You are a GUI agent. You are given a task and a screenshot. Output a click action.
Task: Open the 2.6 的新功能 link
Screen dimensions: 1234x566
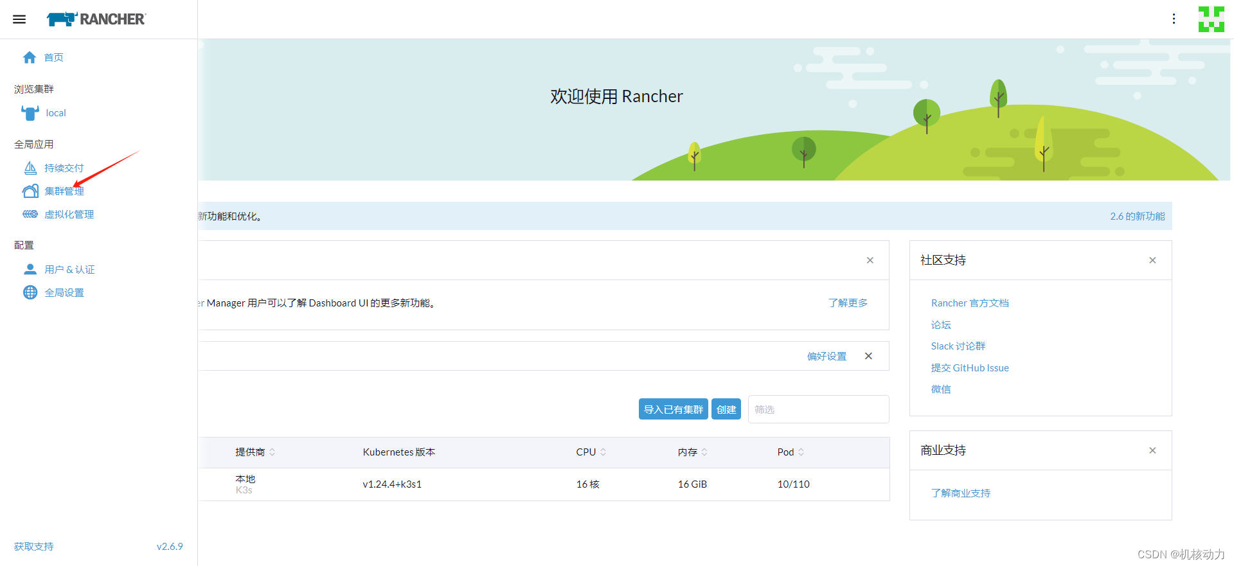coord(1138,217)
